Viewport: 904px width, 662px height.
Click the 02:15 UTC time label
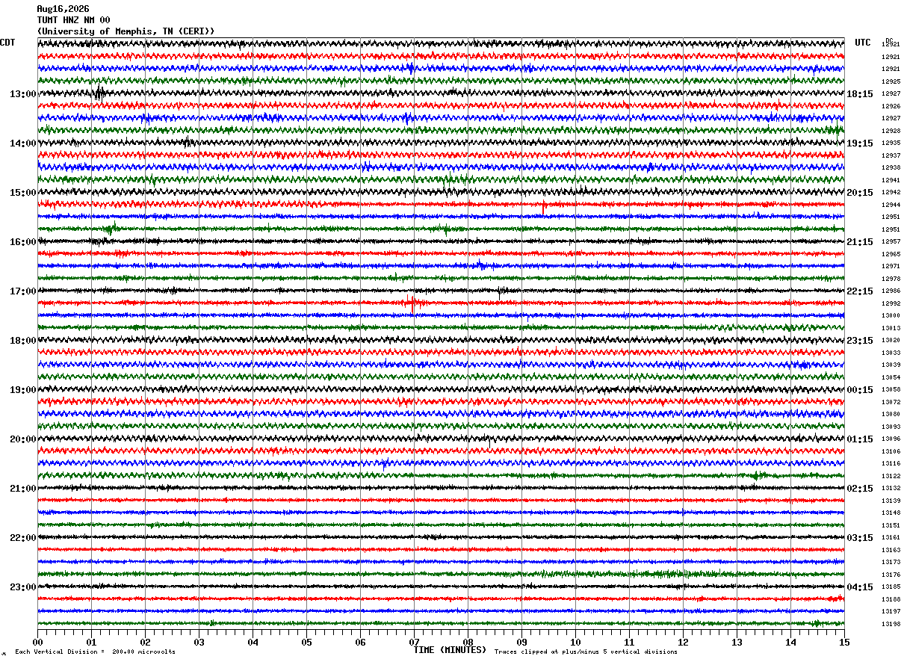(860, 489)
